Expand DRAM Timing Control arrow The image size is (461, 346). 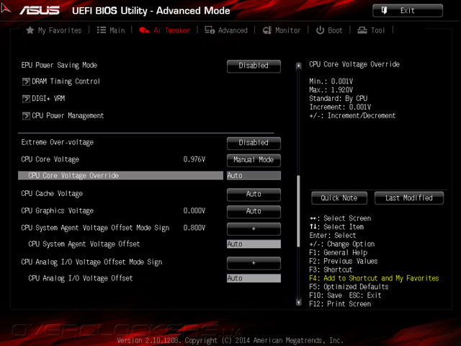point(26,81)
